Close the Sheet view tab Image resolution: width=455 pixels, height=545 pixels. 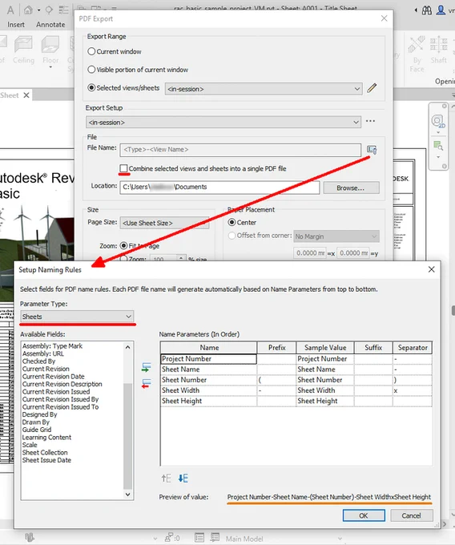(26, 95)
